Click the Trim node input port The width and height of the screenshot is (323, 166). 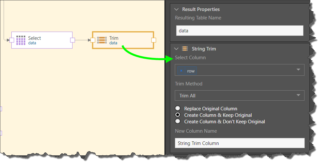(x=93, y=40)
